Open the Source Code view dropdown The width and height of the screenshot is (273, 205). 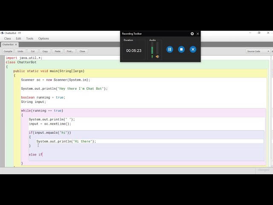pyautogui.click(x=258, y=51)
